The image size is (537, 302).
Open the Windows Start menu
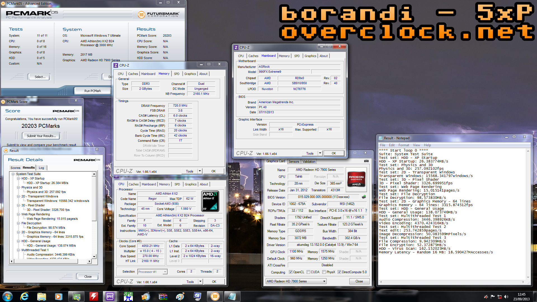(8, 296)
